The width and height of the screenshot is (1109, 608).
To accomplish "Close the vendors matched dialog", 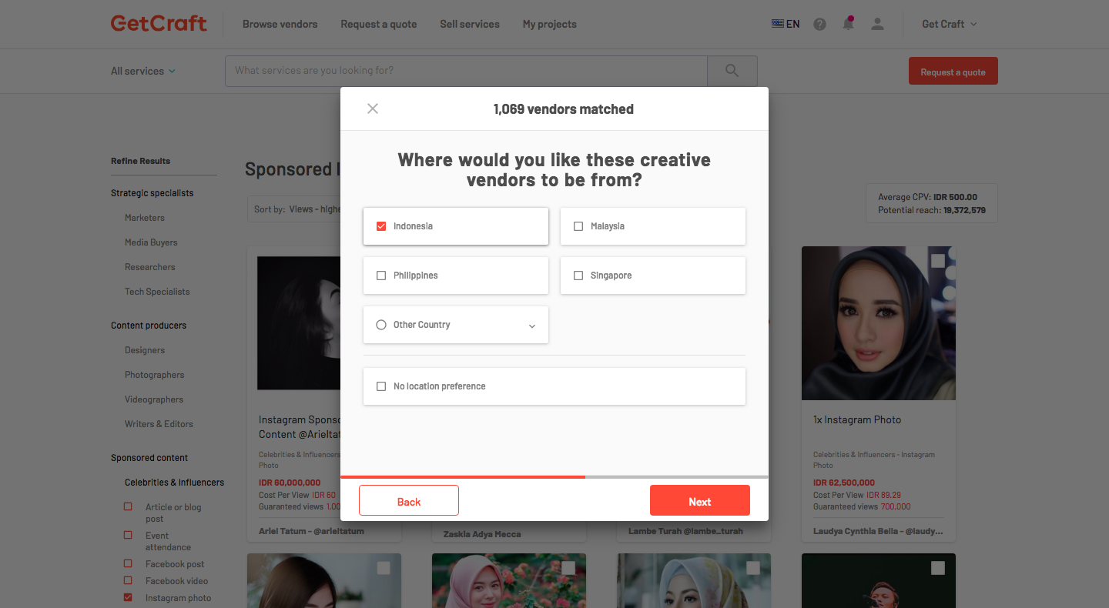I will [373, 109].
